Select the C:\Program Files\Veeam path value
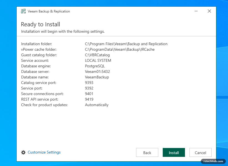This screenshot has height=166, width=228. (x=126, y=44)
